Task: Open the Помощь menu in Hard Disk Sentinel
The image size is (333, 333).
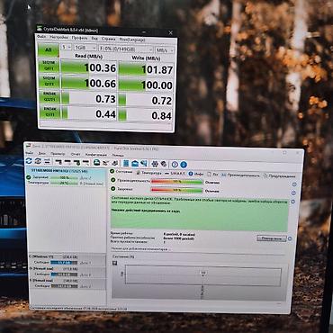Action: [118, 155]
